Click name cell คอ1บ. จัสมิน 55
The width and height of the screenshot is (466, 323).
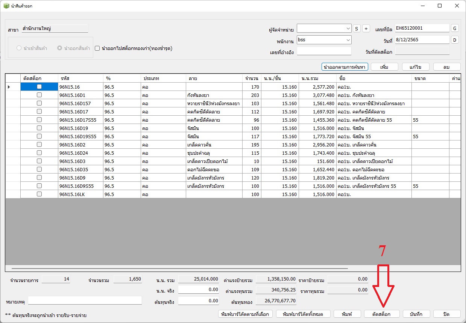(x=374, y=136)
